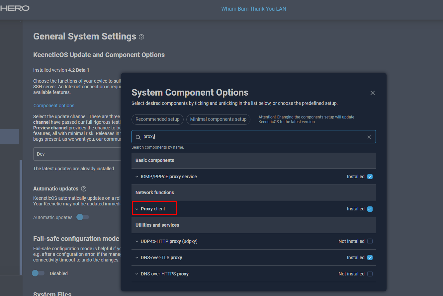Click the DNS-over-HTTPS proxy component name

165,274
